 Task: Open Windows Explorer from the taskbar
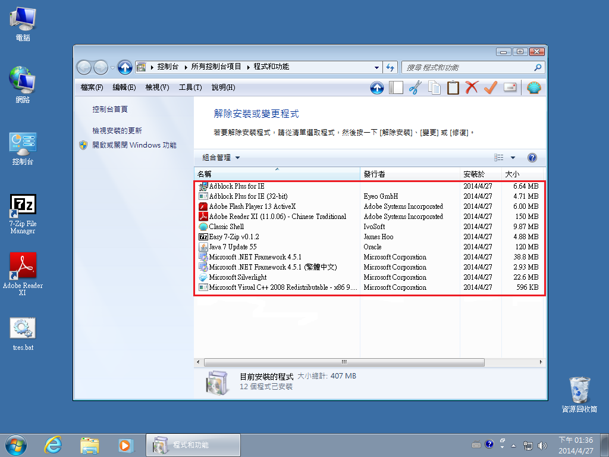point(90,445)
